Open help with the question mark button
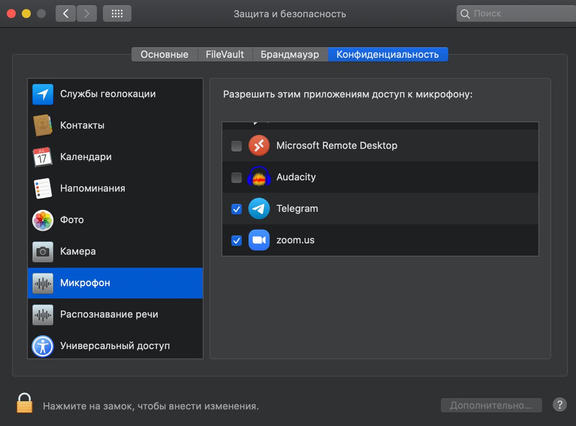This screenshot has width=576, height=426. (559, 405)
